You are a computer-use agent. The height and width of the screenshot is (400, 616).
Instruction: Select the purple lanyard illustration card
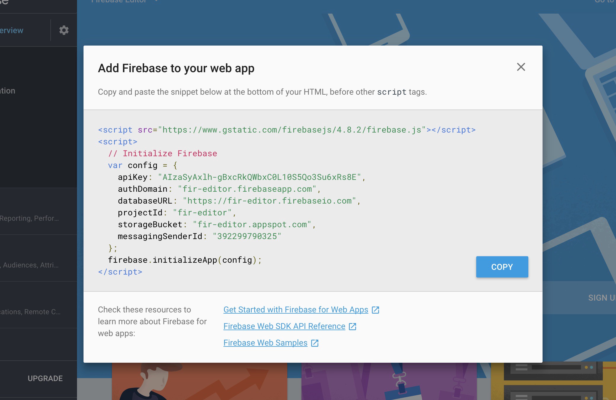pyautogui.click(x=389, y=382)
